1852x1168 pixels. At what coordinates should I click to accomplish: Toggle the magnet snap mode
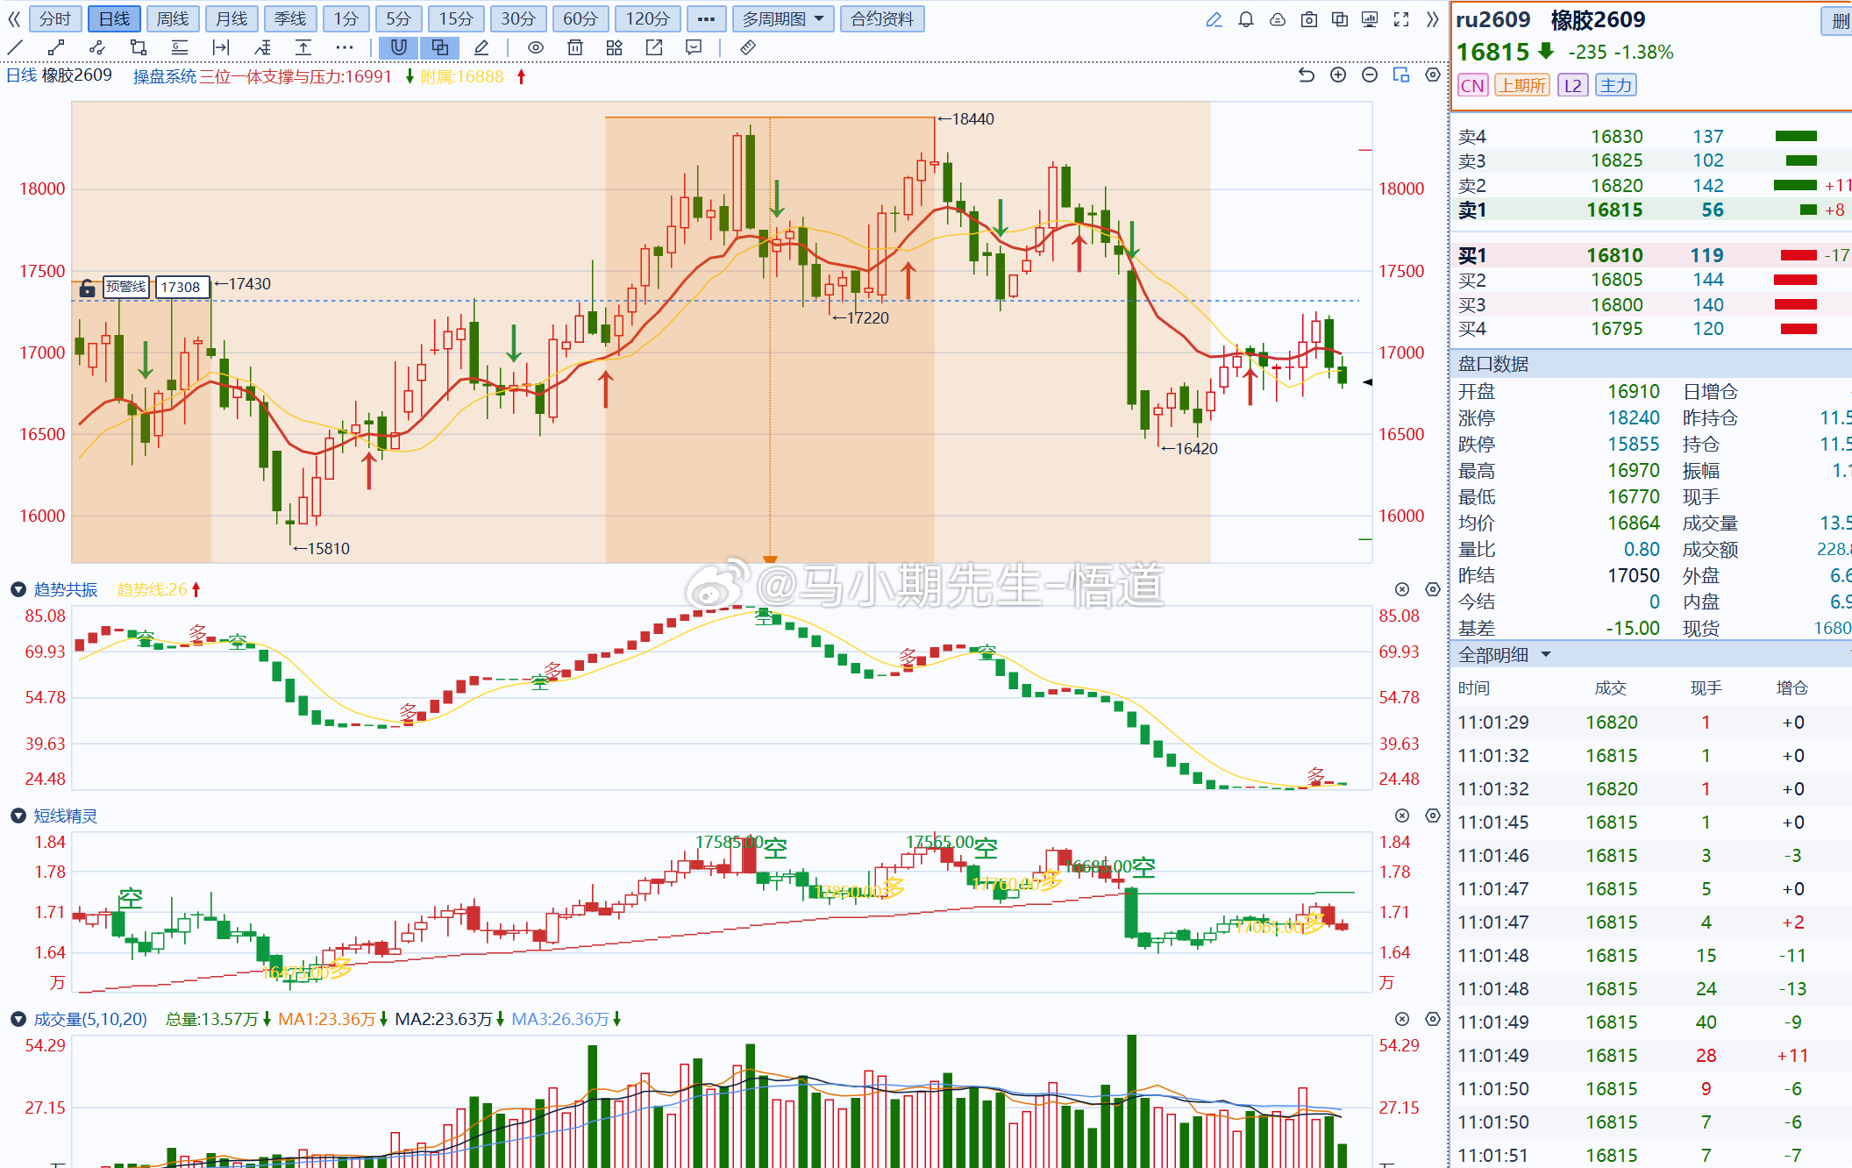click(399, 47)
